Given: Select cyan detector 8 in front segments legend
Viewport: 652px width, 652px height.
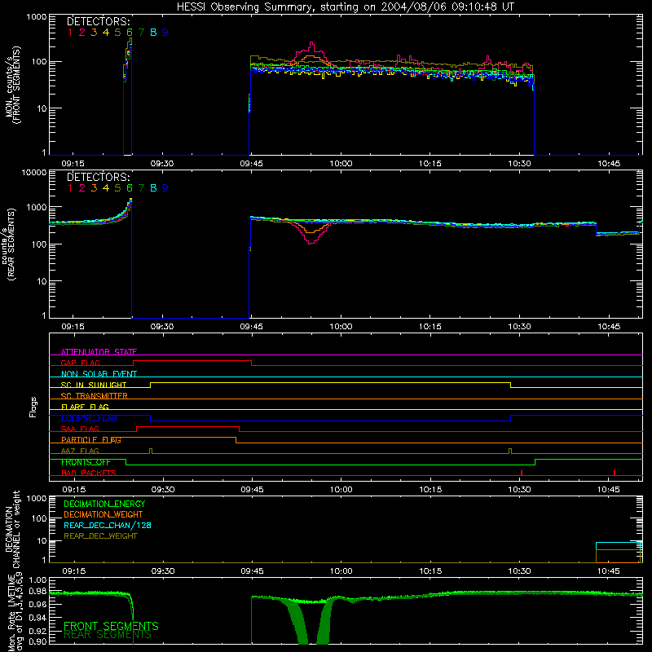Looking at the screenshot, I should 153,33.
